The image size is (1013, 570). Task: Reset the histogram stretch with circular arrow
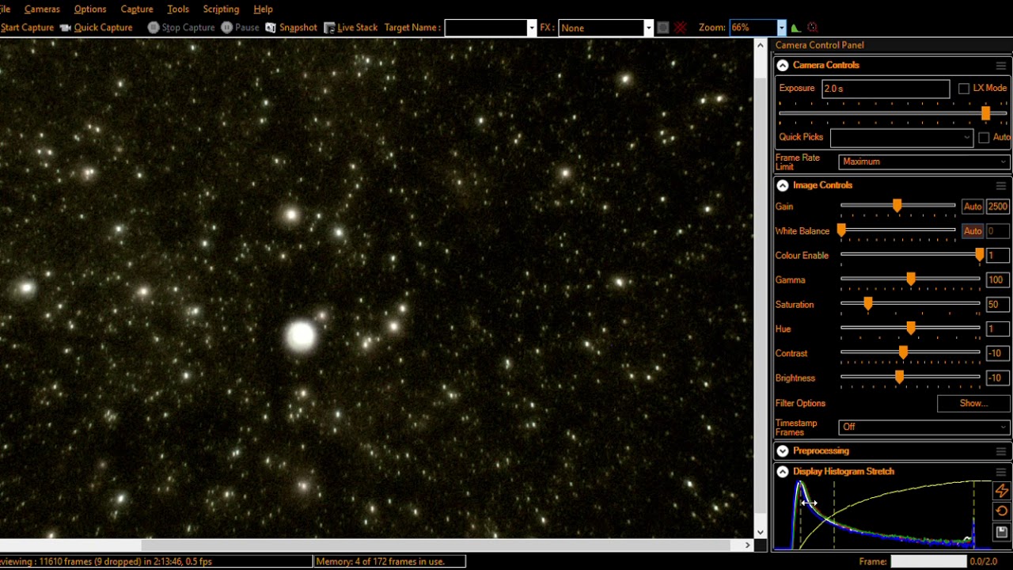click(x=1002, y=511)
